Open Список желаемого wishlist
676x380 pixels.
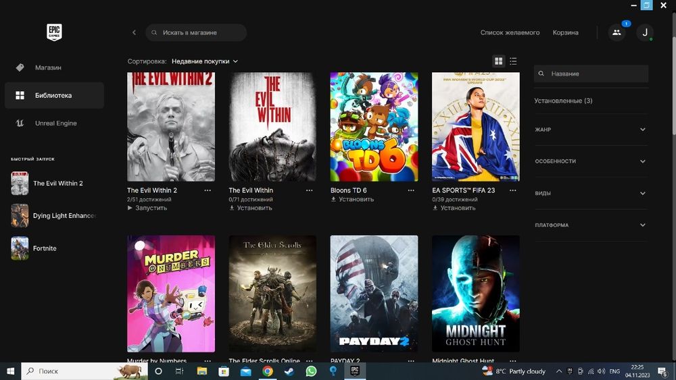tap(510, 32)
